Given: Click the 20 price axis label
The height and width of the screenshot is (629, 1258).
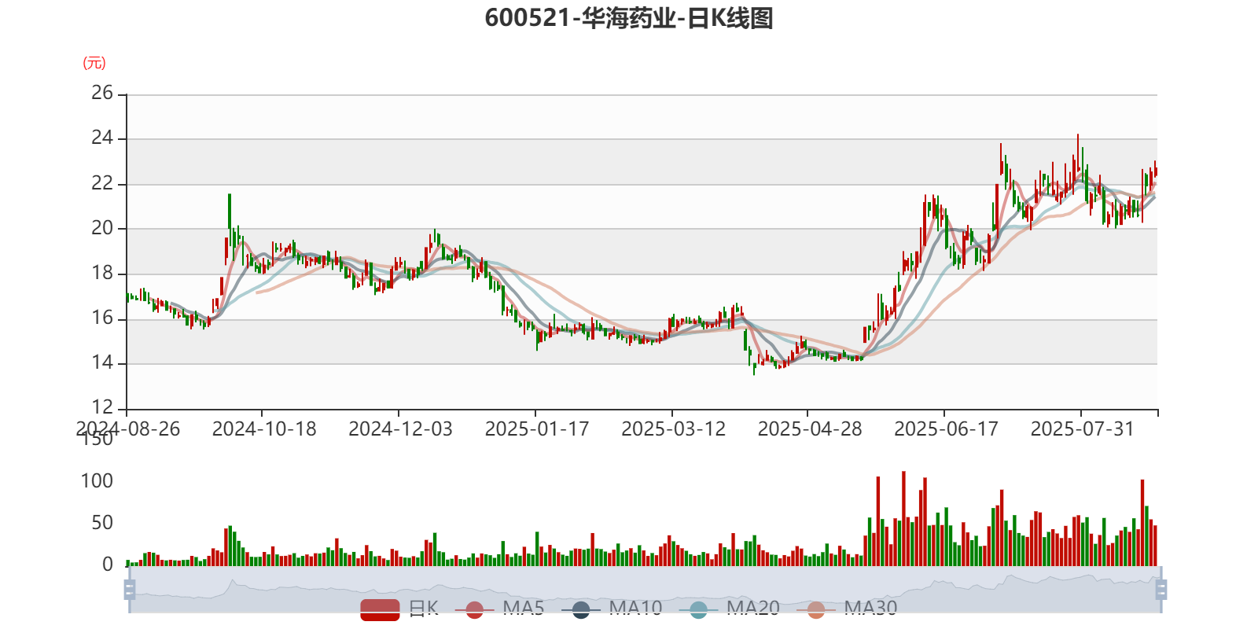Looking at the screenshot, I should coord(102,229).
